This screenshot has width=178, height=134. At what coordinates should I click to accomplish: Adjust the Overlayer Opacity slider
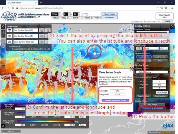152,32
